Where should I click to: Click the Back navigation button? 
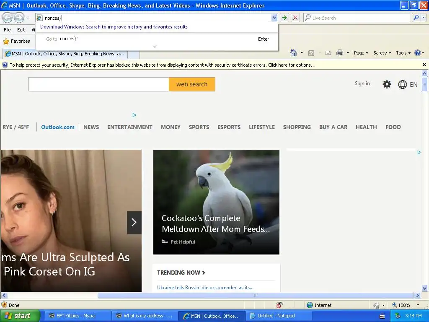[x=7, y=18]
